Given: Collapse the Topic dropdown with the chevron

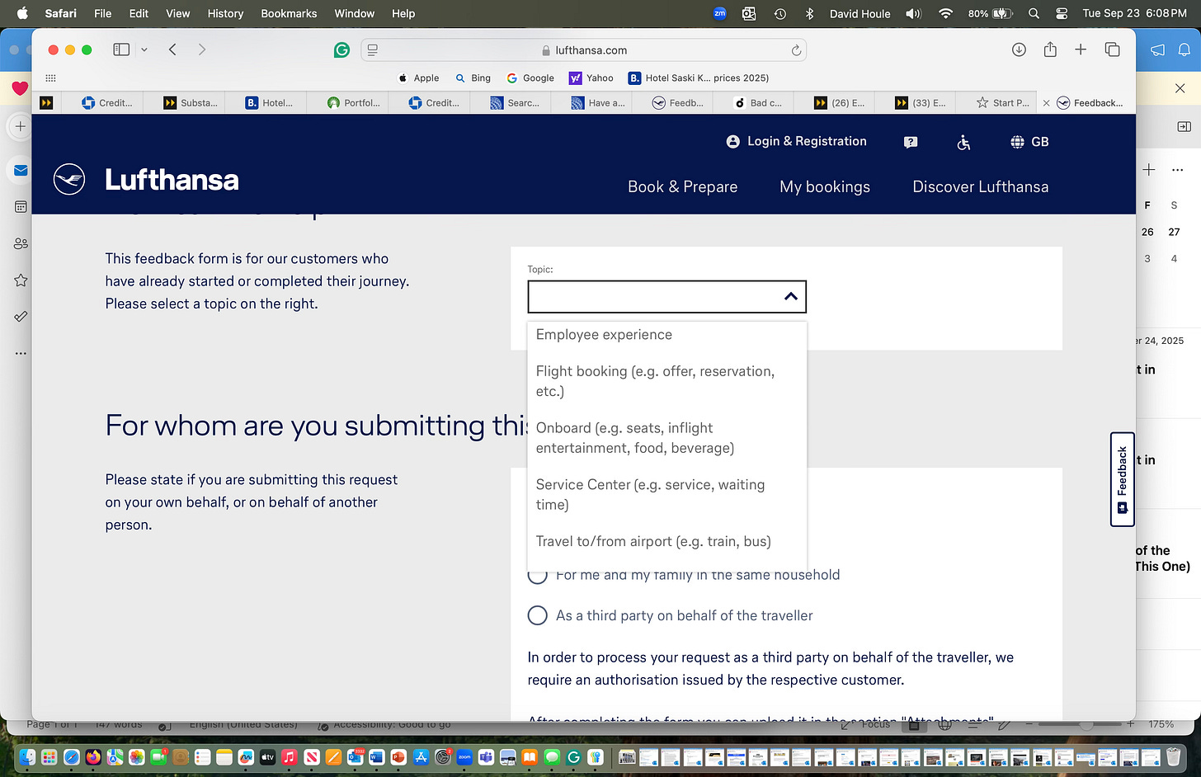Looking at the screenshot, I should point(790,297).
